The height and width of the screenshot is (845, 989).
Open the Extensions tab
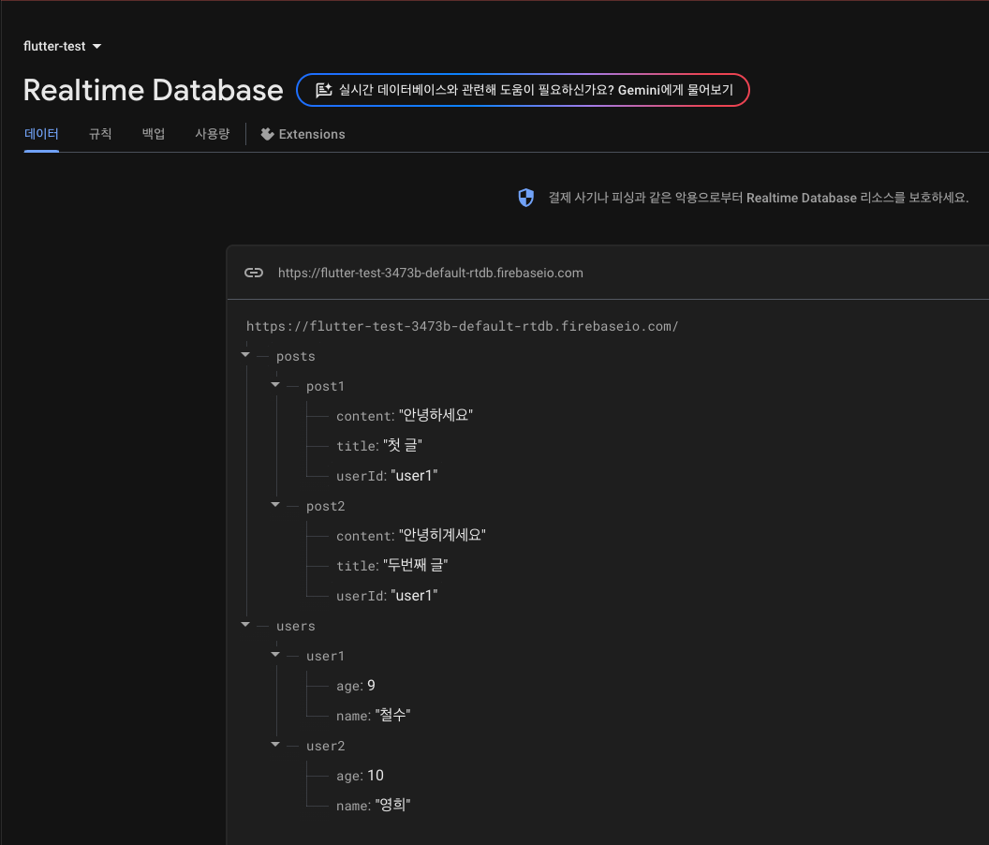tap(303, 134)
